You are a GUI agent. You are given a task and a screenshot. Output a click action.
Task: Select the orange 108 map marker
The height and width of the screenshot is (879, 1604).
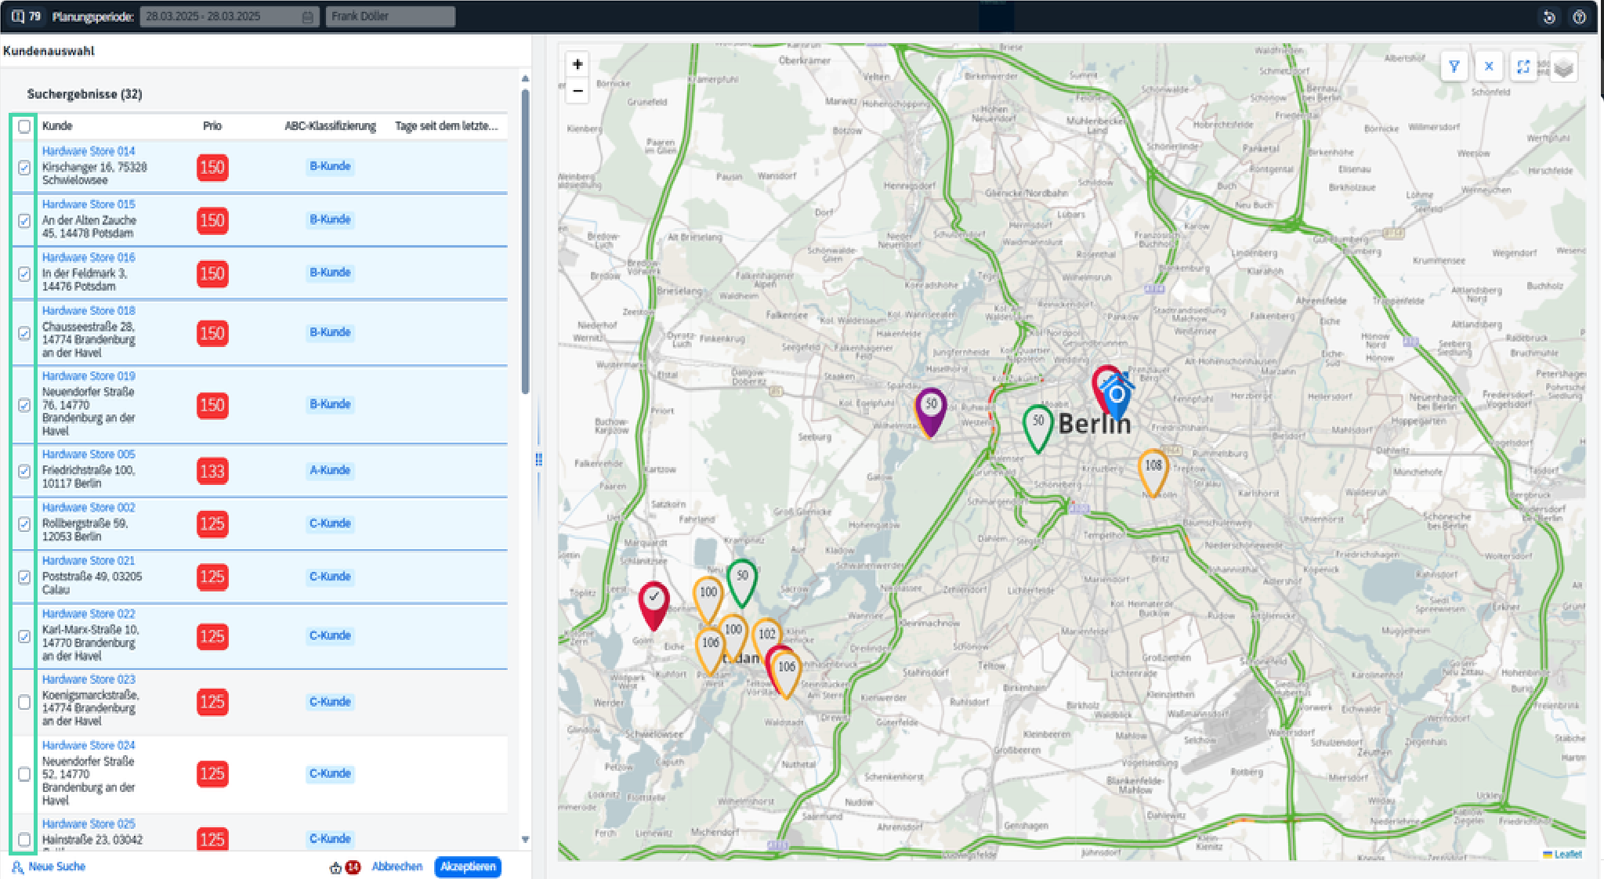(1153, 472)
